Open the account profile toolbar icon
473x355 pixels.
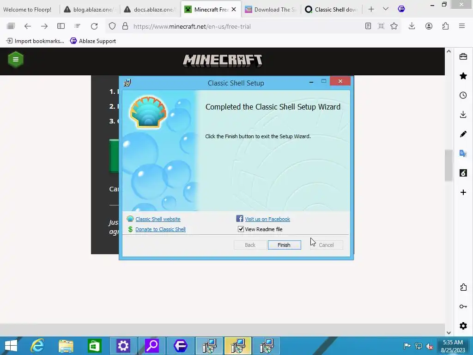[x=429, y=26]
